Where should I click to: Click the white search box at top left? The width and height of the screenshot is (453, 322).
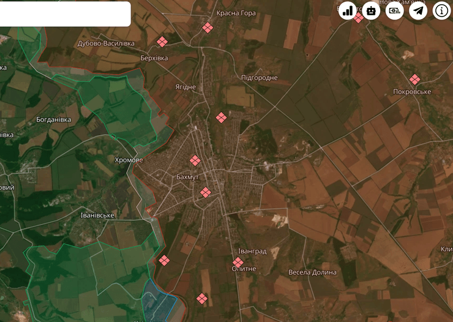click(64, 14)
